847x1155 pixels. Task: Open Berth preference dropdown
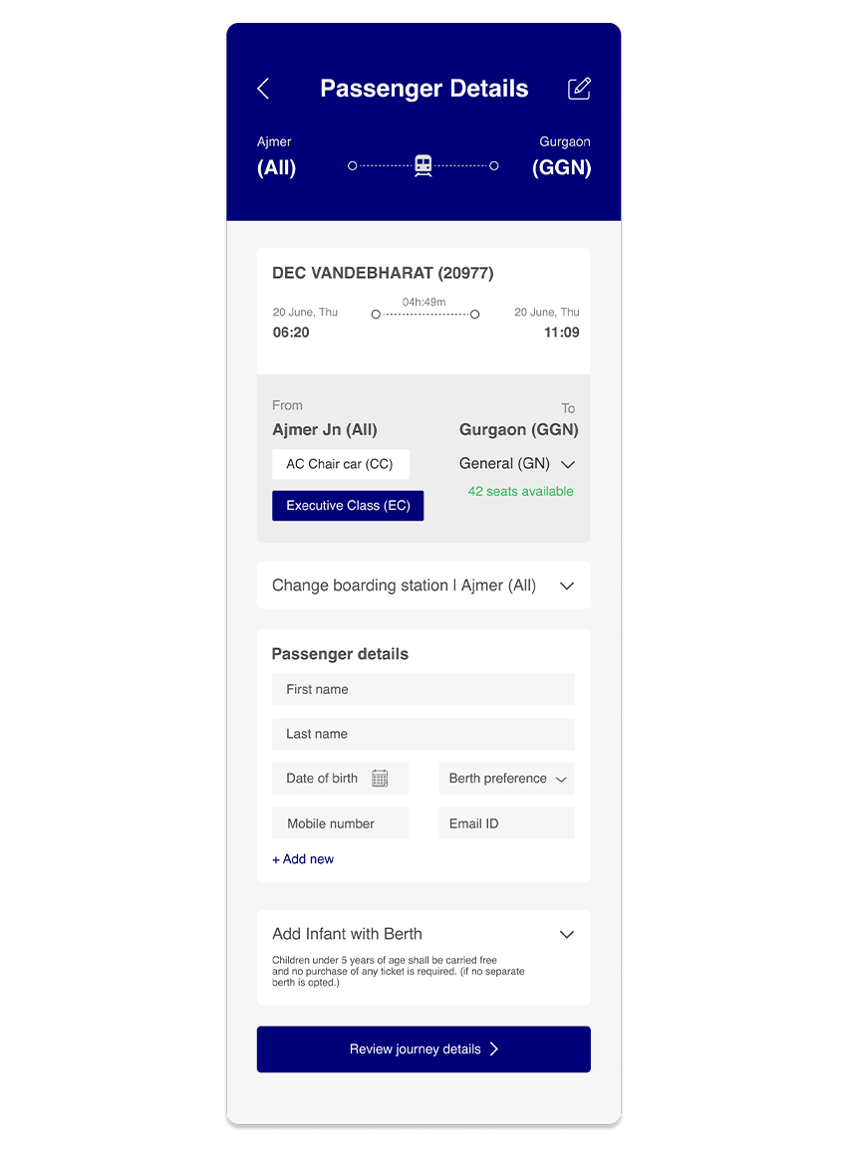506,779
